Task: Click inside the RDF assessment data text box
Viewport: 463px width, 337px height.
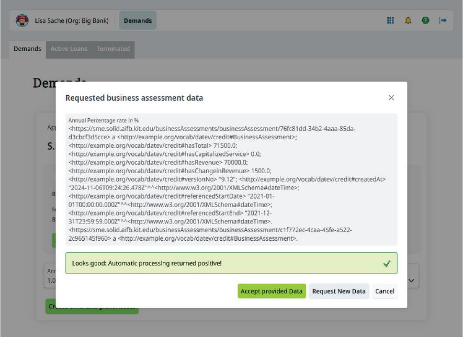Action: [231, 179]
